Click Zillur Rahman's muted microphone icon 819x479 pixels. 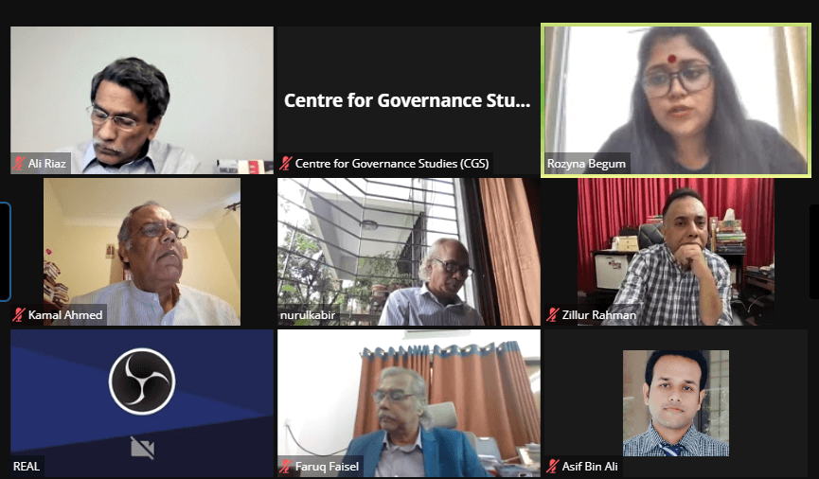click(x=553, y=315)
